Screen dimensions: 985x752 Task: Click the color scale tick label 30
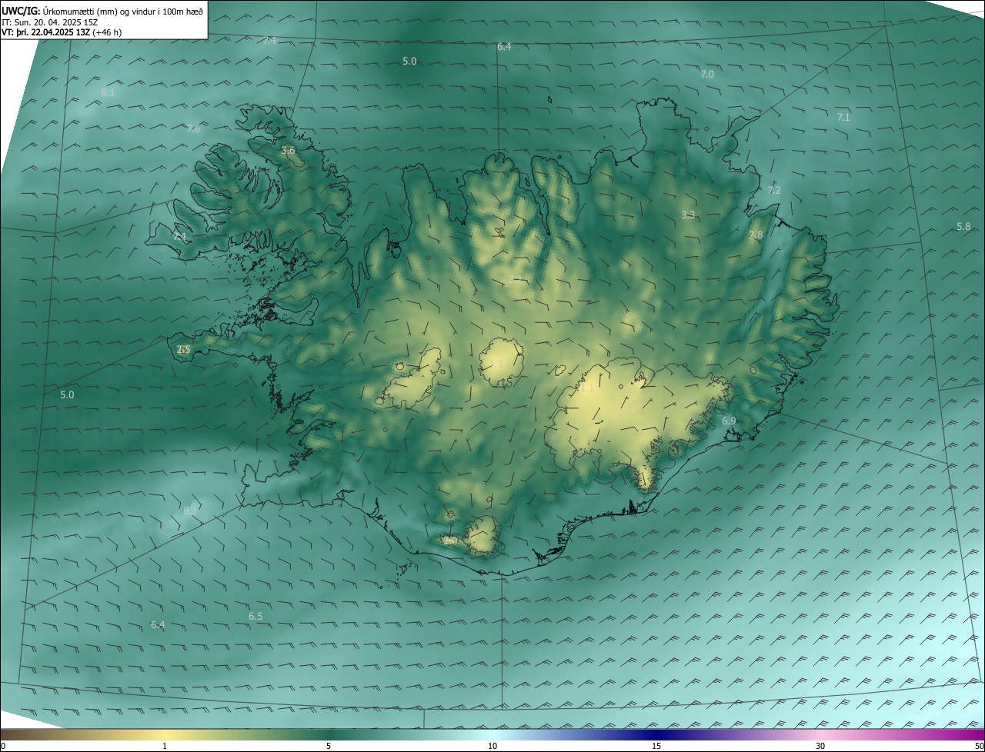pyautogui.click(x=820, y=746)
